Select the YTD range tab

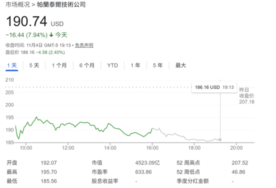pos(113,65)
